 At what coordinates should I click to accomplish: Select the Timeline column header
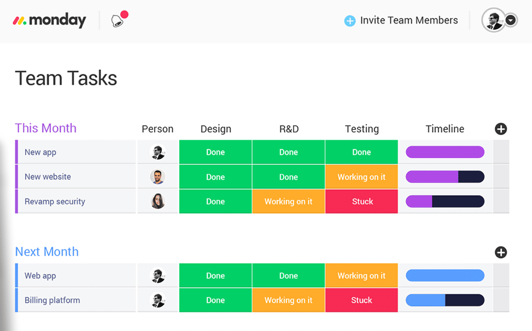pyautogui.click(x=444, y=129)
